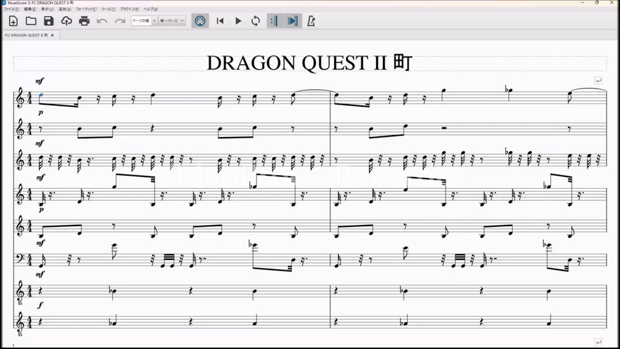Open the ファイル menu

click(x=12, y=9)
